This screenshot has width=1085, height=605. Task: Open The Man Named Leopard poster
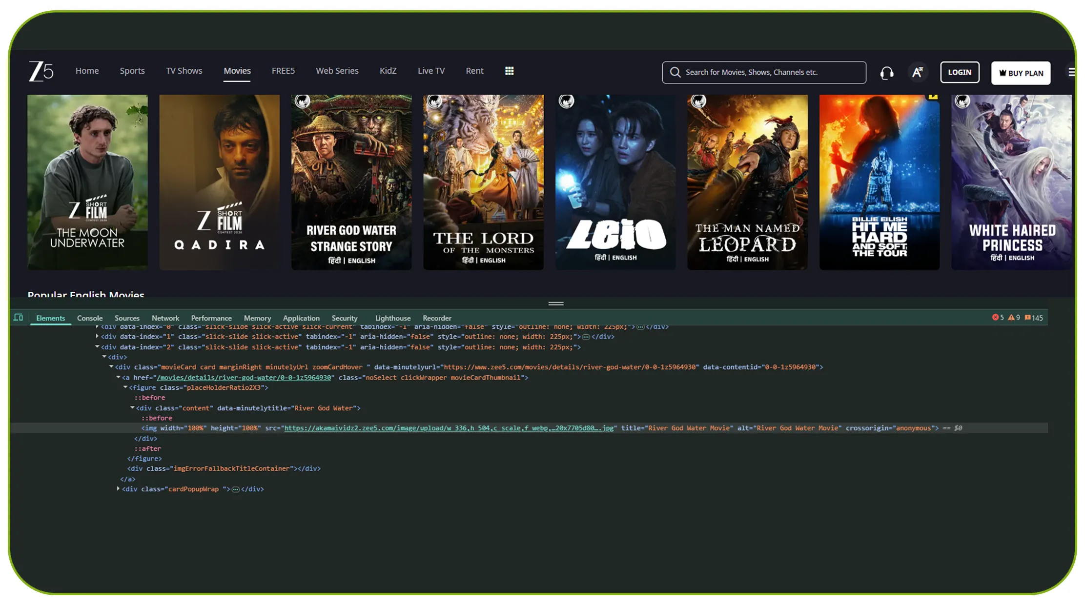pos(747,182)
